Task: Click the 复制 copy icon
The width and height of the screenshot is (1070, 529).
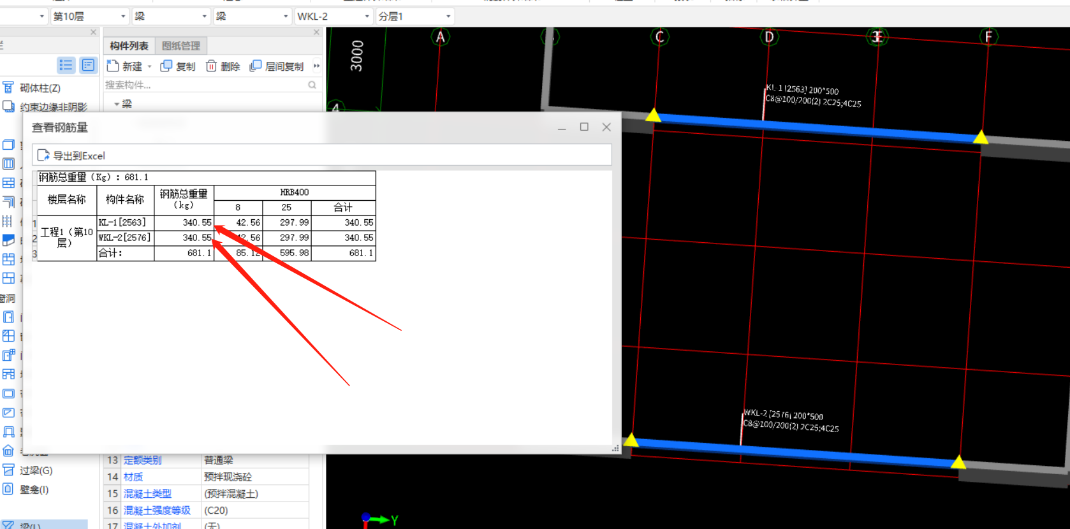Action: [x=166, y=66]
